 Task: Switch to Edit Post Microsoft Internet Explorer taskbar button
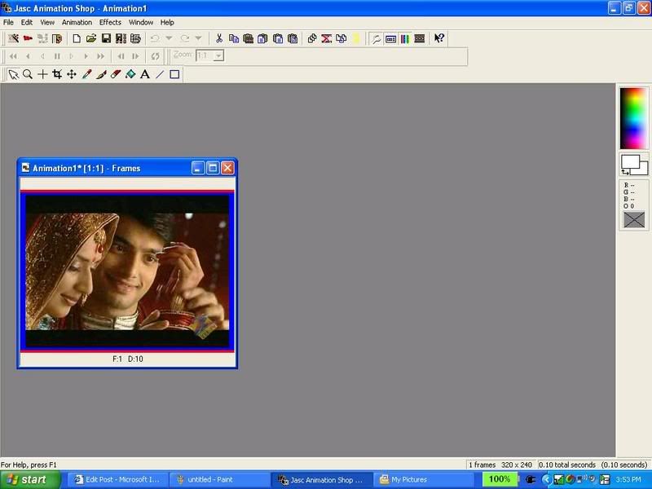[x=118, y=480]
